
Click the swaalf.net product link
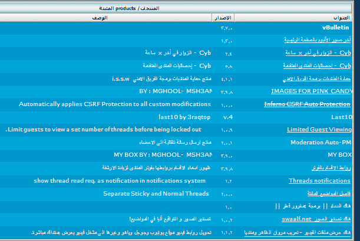[327, 219]
